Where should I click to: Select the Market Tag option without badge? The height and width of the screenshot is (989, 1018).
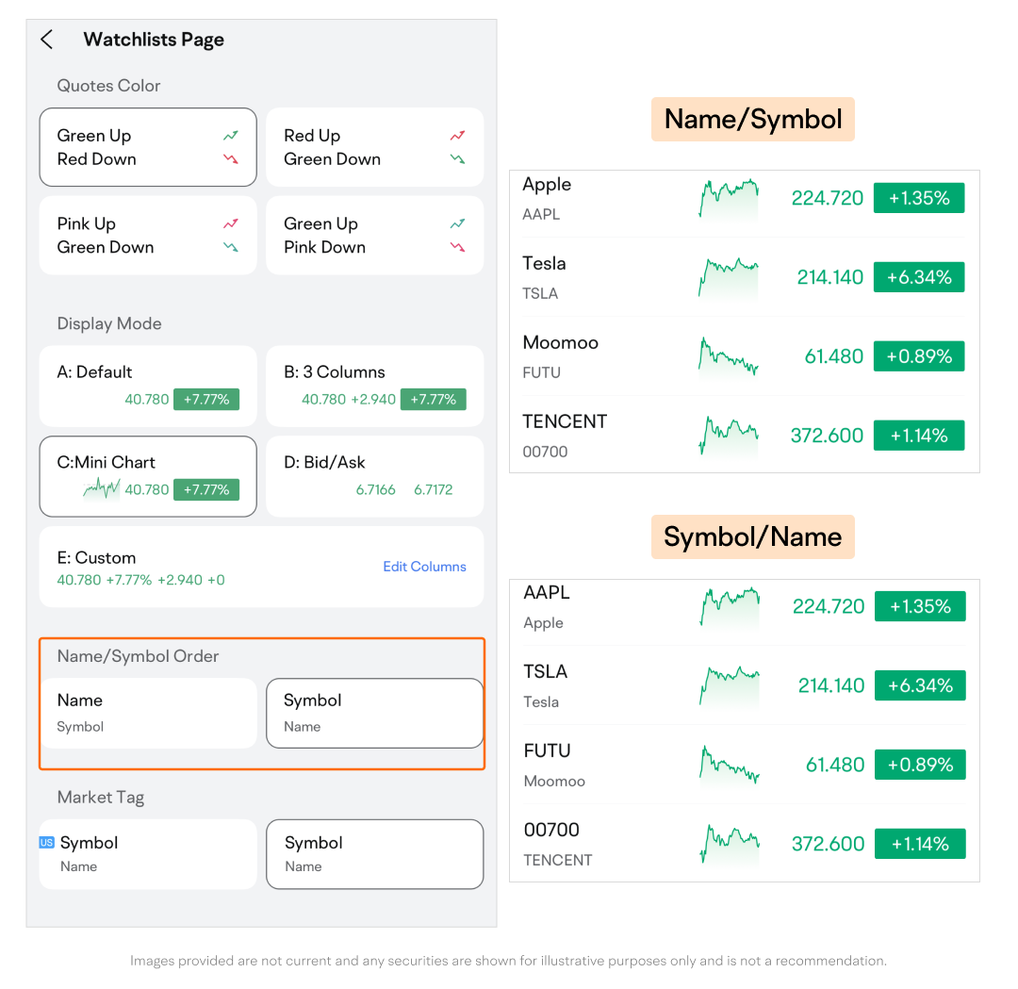coord(374,854)
